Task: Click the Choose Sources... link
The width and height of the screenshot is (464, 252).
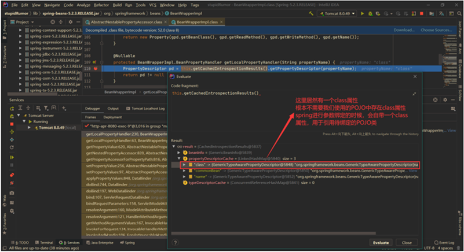Action: [x=436, y=29]
